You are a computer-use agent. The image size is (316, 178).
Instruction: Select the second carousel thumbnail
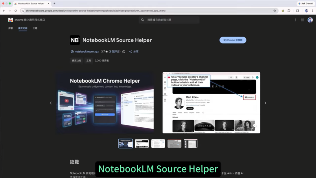coord(142,143)
